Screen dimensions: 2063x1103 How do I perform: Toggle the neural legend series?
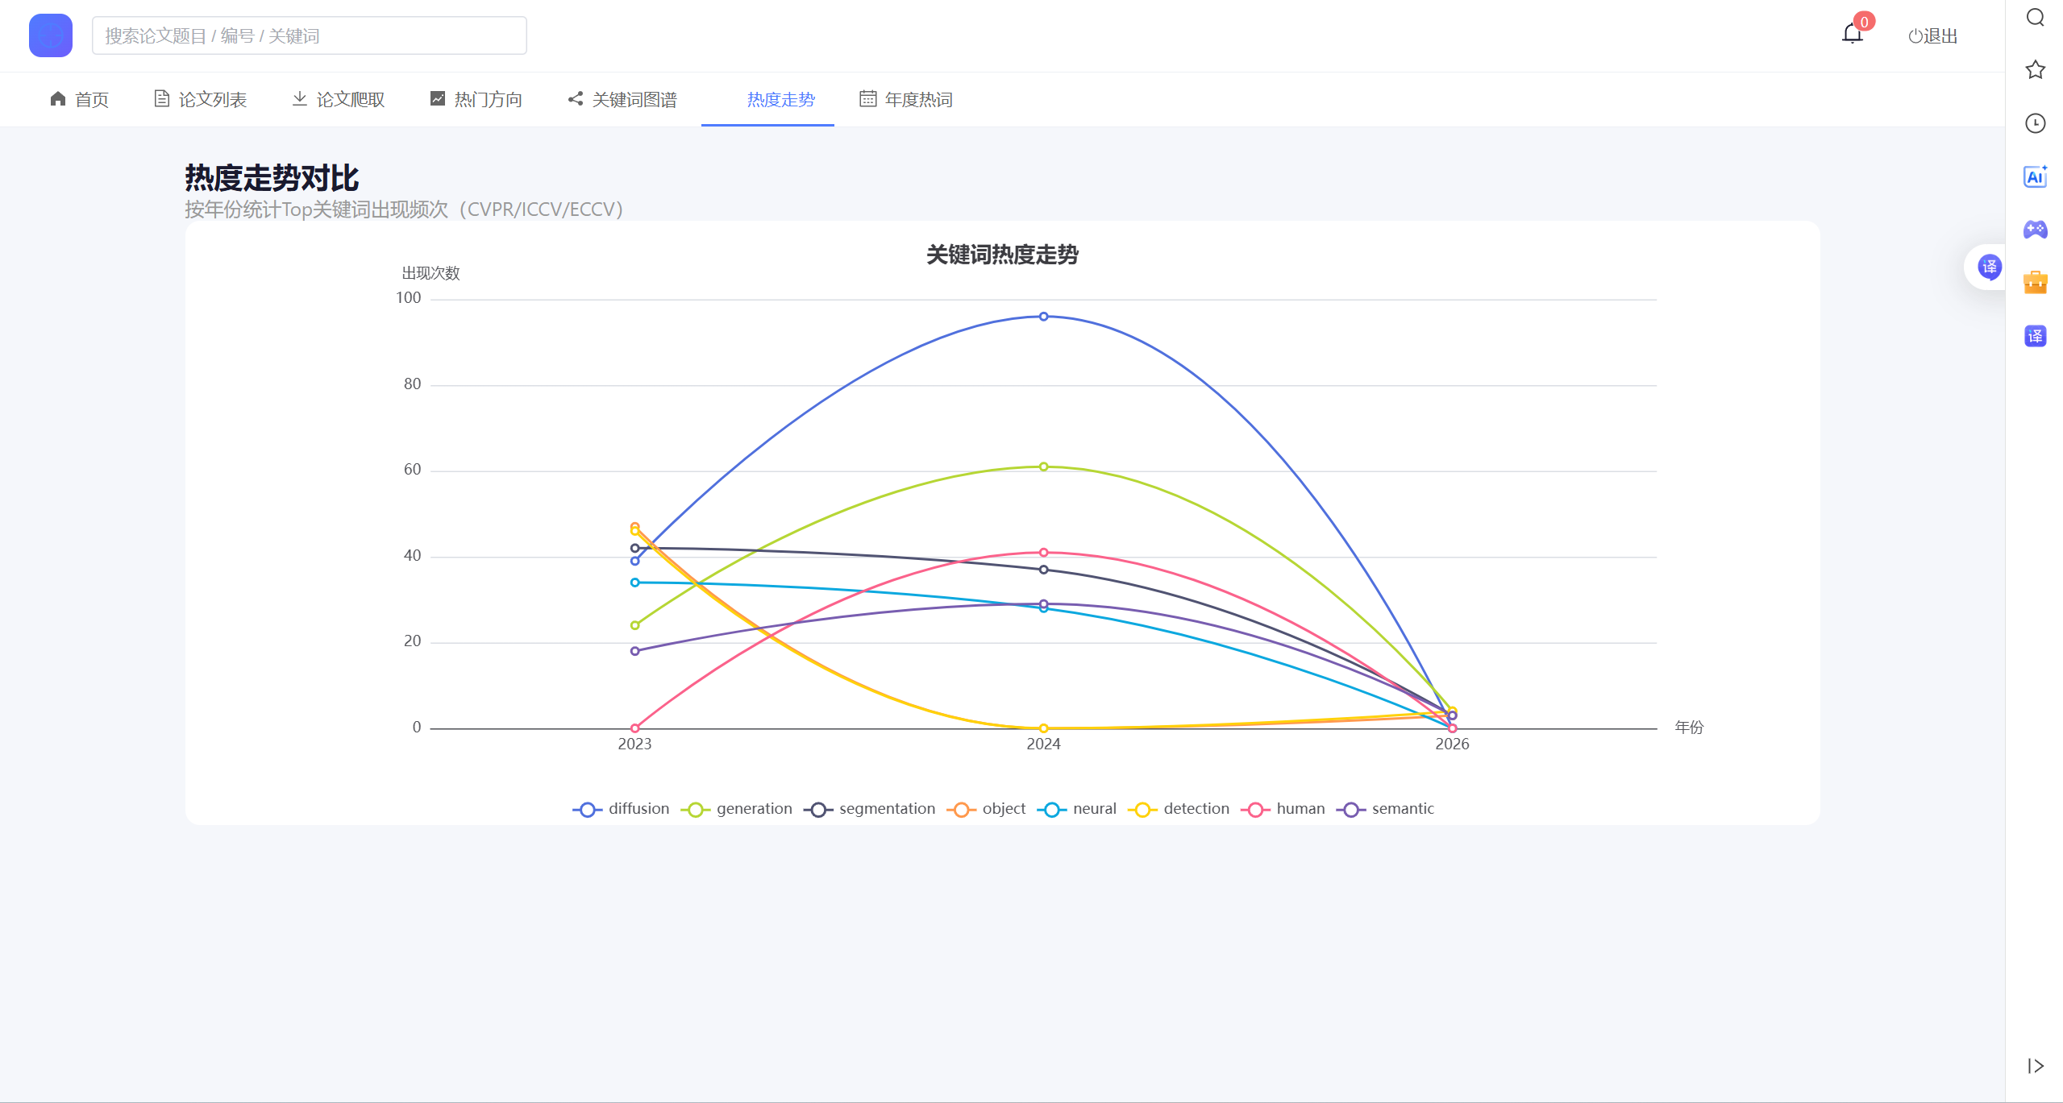point(1076,809)
